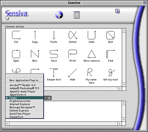This screenshot has height=132, width=148.
Task: Click up arrow of Common actions scrollbar
Action: pos(124,31)
